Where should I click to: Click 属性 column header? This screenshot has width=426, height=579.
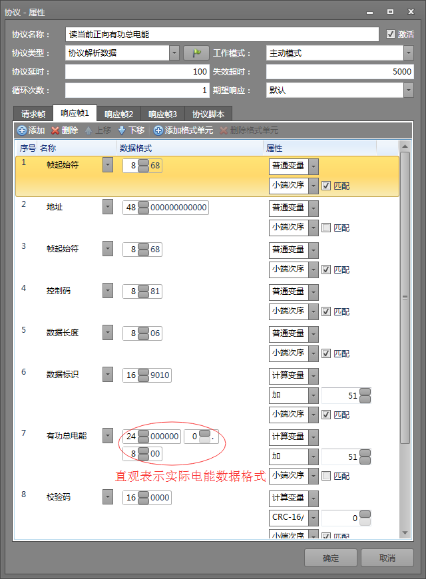click(x=320, y=148)
